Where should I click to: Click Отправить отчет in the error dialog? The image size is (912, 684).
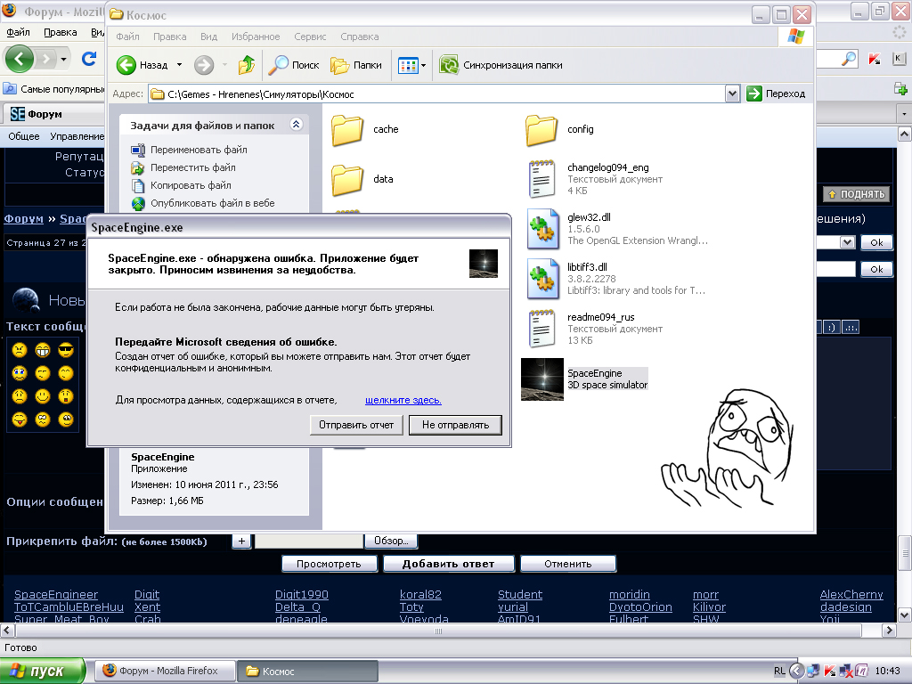[x=356, y=425]
